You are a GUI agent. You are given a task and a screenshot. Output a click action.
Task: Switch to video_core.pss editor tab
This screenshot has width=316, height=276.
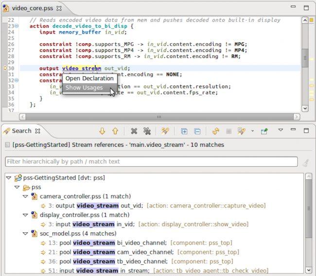pos(33,8)
